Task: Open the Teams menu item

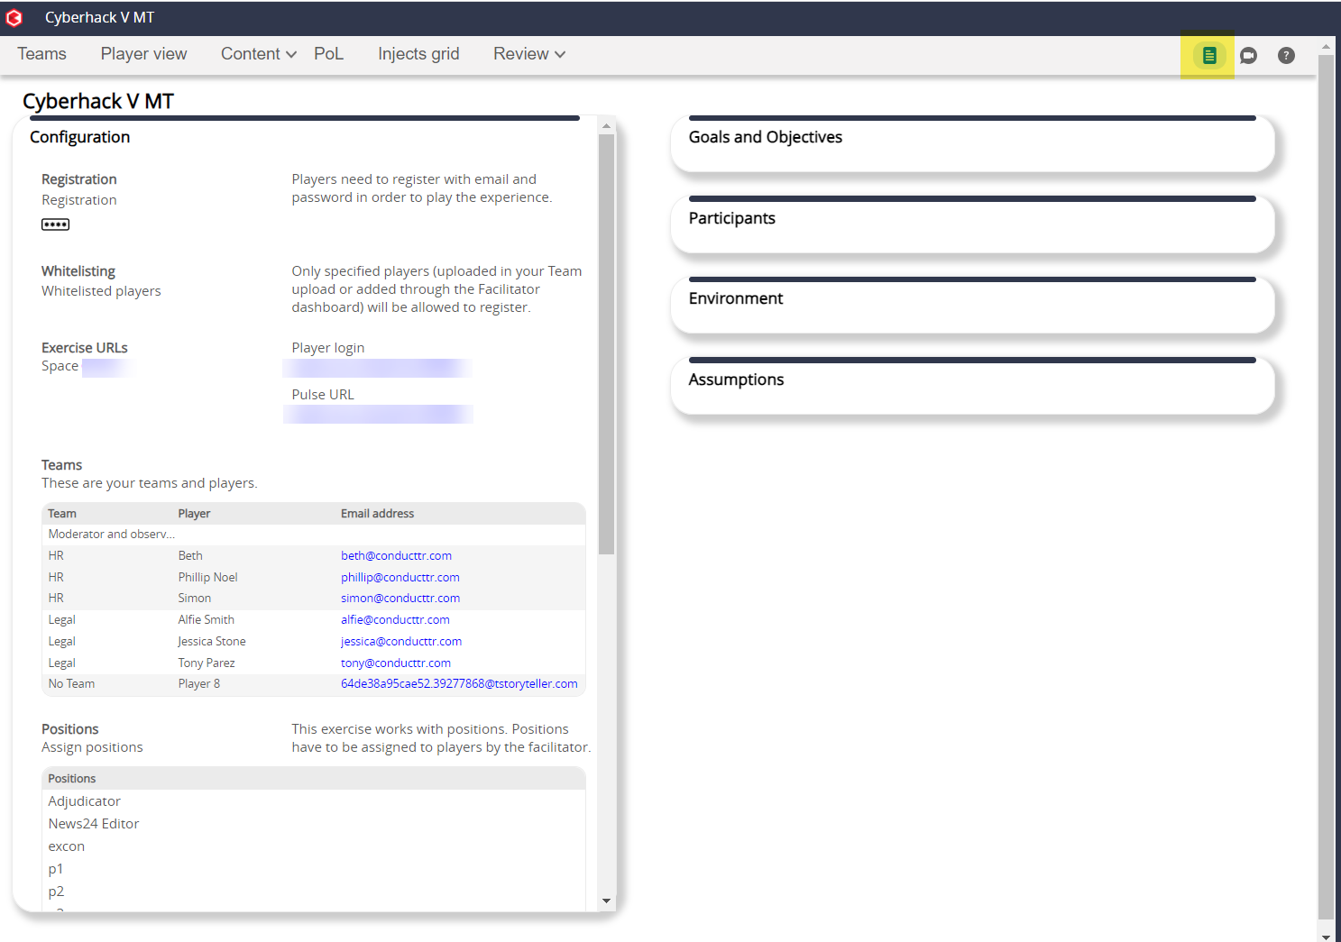Action: click(41, 54)
